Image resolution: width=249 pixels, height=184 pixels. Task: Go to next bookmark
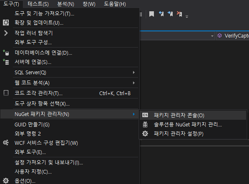171,14
